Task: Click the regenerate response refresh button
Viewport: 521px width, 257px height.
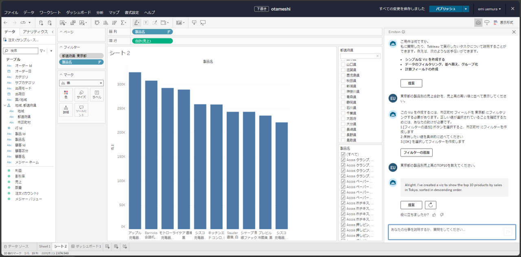Action: pos(431,205)
